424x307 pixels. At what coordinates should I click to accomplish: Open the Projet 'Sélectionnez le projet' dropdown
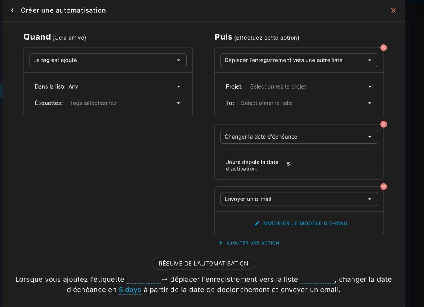(x=311, y=86)
